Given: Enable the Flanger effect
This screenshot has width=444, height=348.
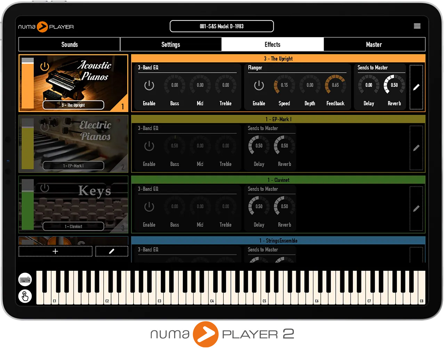Looking at the screenshot, I should click(x=259, y=86).
